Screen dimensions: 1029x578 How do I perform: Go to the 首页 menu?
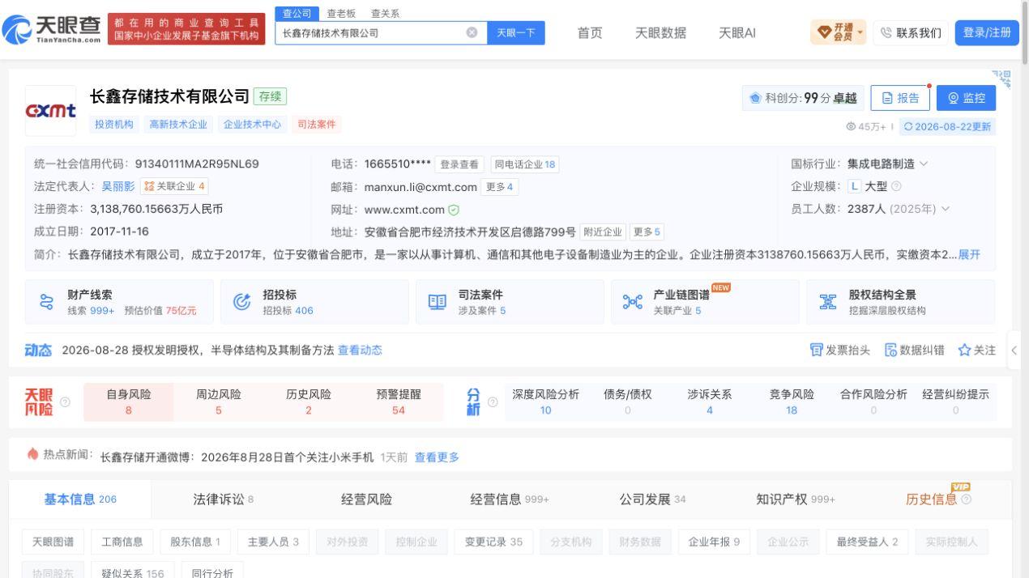point(590,32)
